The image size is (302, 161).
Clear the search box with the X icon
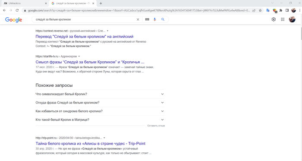(x=138, y=19)
